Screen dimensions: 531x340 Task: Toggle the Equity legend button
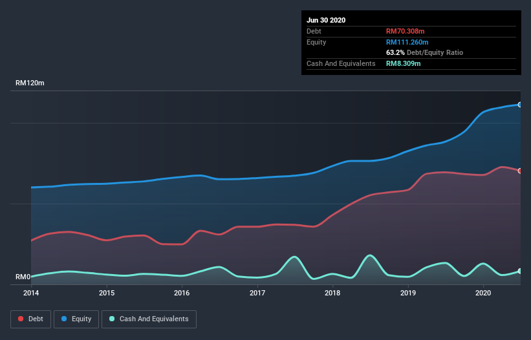pyautogui.click(x=76, y=319)
